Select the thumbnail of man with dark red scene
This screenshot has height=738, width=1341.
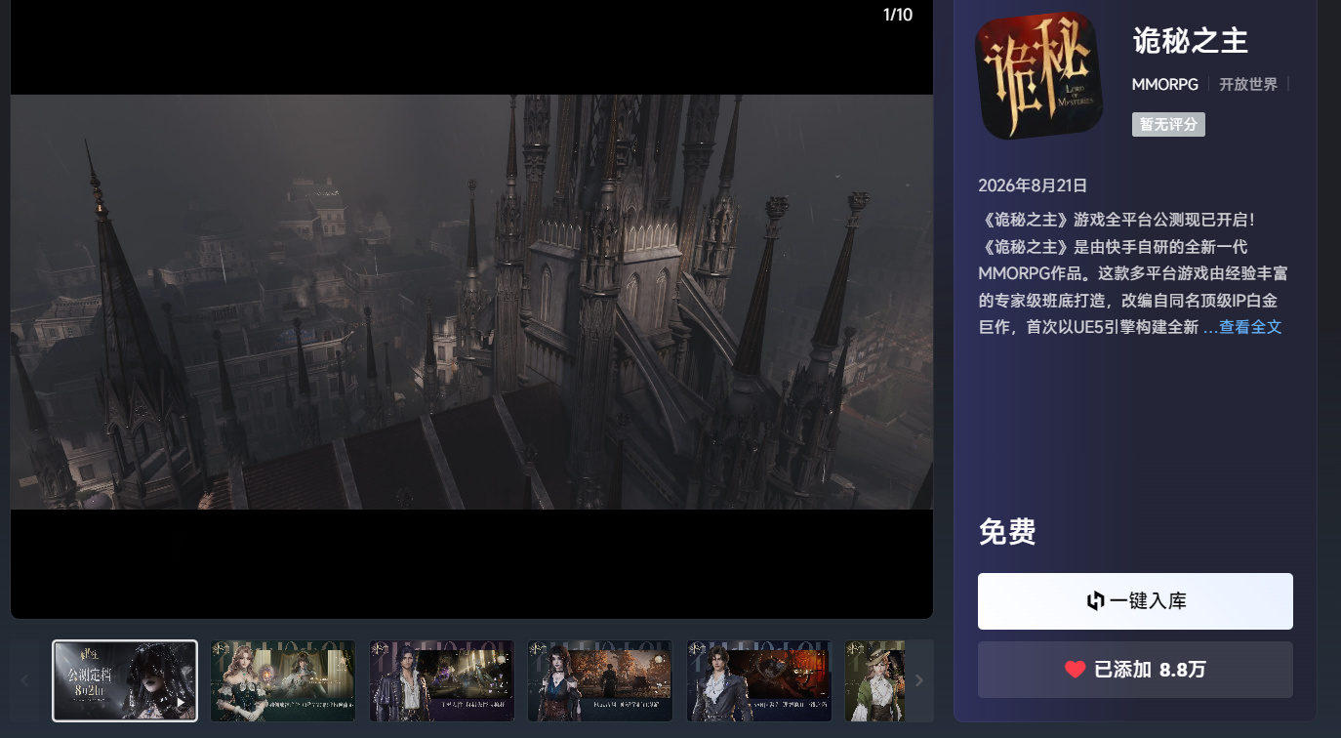(x=759, y=680)
